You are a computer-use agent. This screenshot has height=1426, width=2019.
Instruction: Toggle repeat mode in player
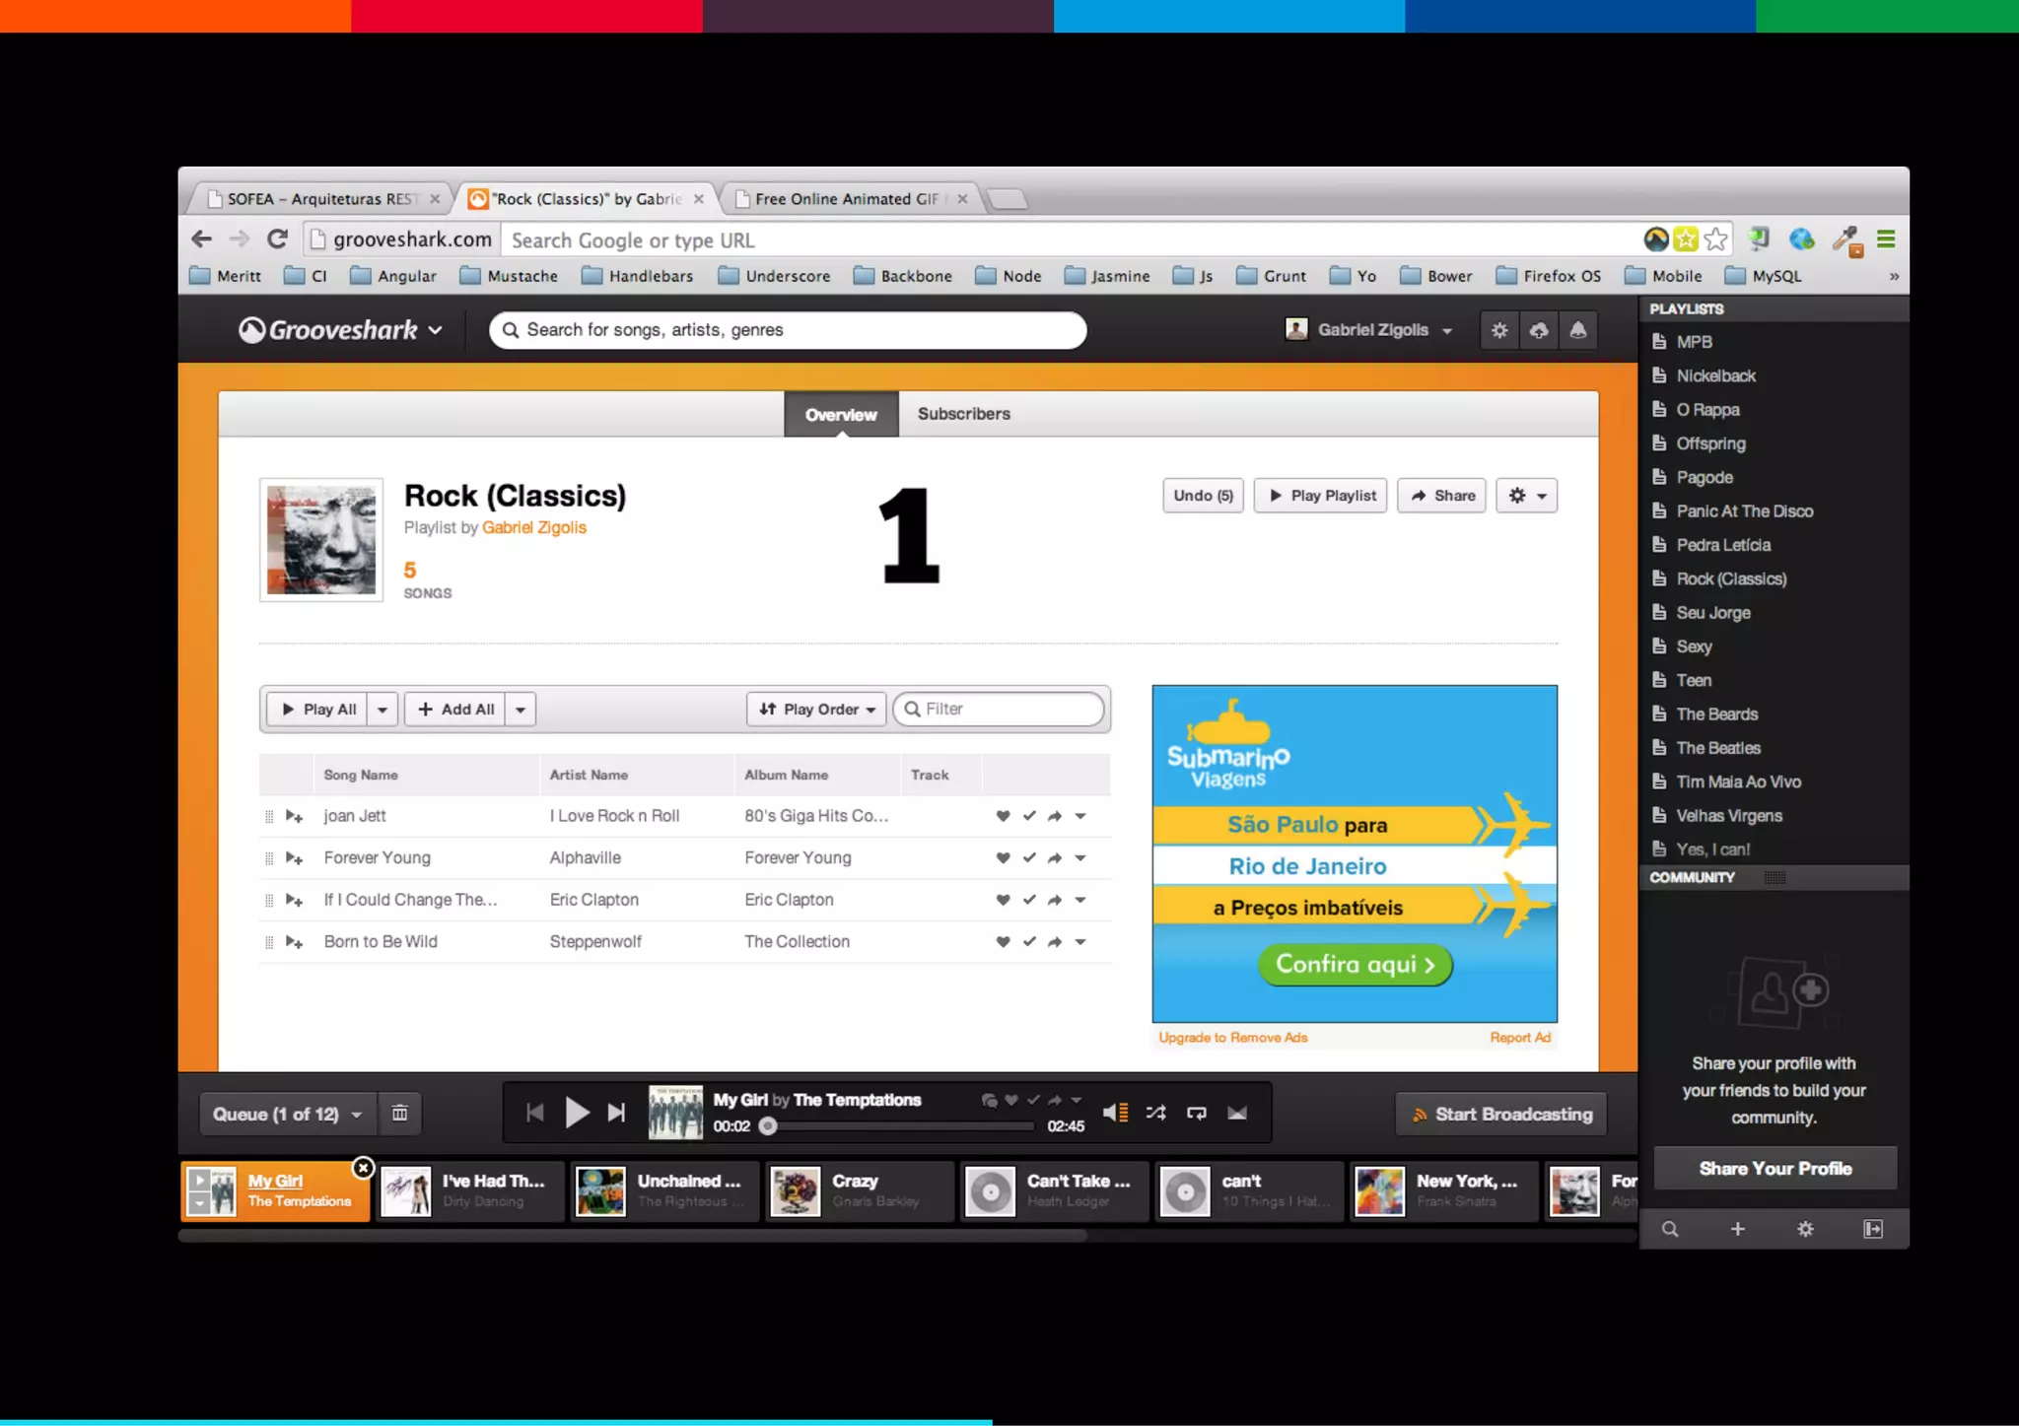1197,1113
